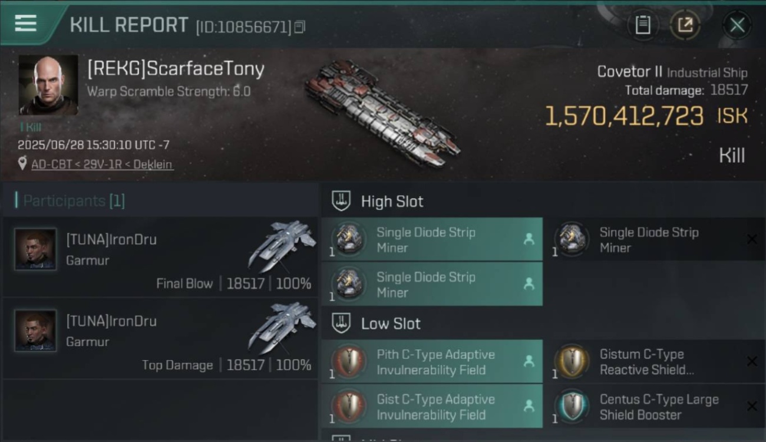Open the hamburger menu
This screenshot has width=766, height=442.
[x=26, y=24]
